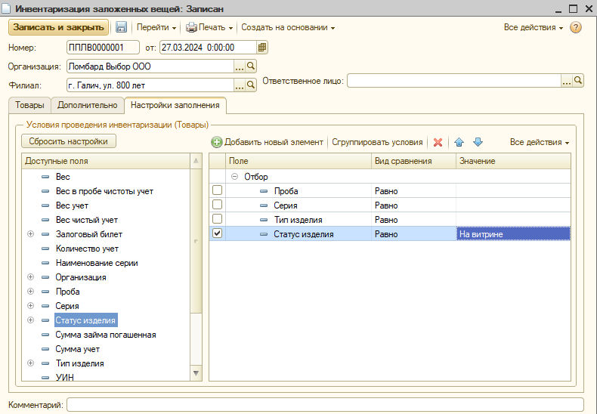Switch to the Дополнительно tab
This screenshot has width=597, height=414.
(x=87, y=106)
